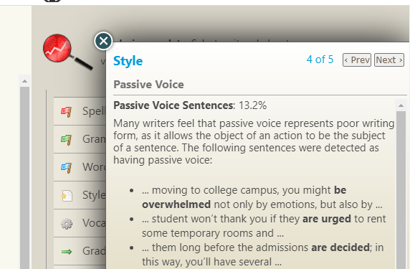Click the Passive Voice heading
The width and height of the screenshot is (410, 269).
pyautogui.click(x=148, y=85)
